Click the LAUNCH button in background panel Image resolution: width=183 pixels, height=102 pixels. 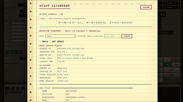[x=9, y=92]
